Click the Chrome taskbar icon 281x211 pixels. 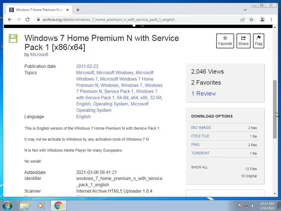pos(58,206)
